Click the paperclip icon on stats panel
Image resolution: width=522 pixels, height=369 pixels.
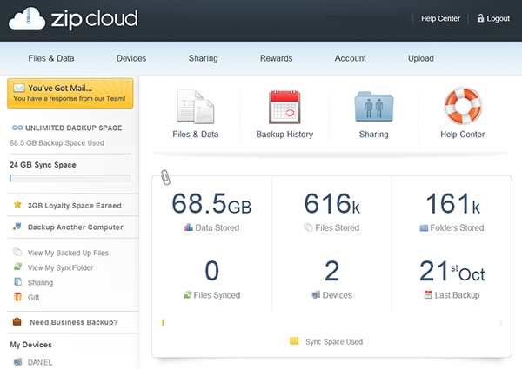pyautogui.click(x=165, y=177)
